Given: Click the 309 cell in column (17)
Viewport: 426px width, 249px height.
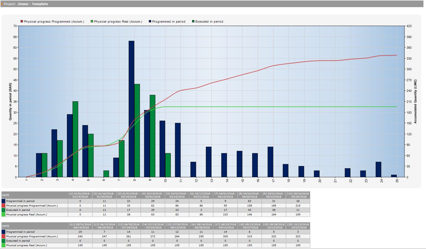Looking at the screenshot, I should coord(225,236).
